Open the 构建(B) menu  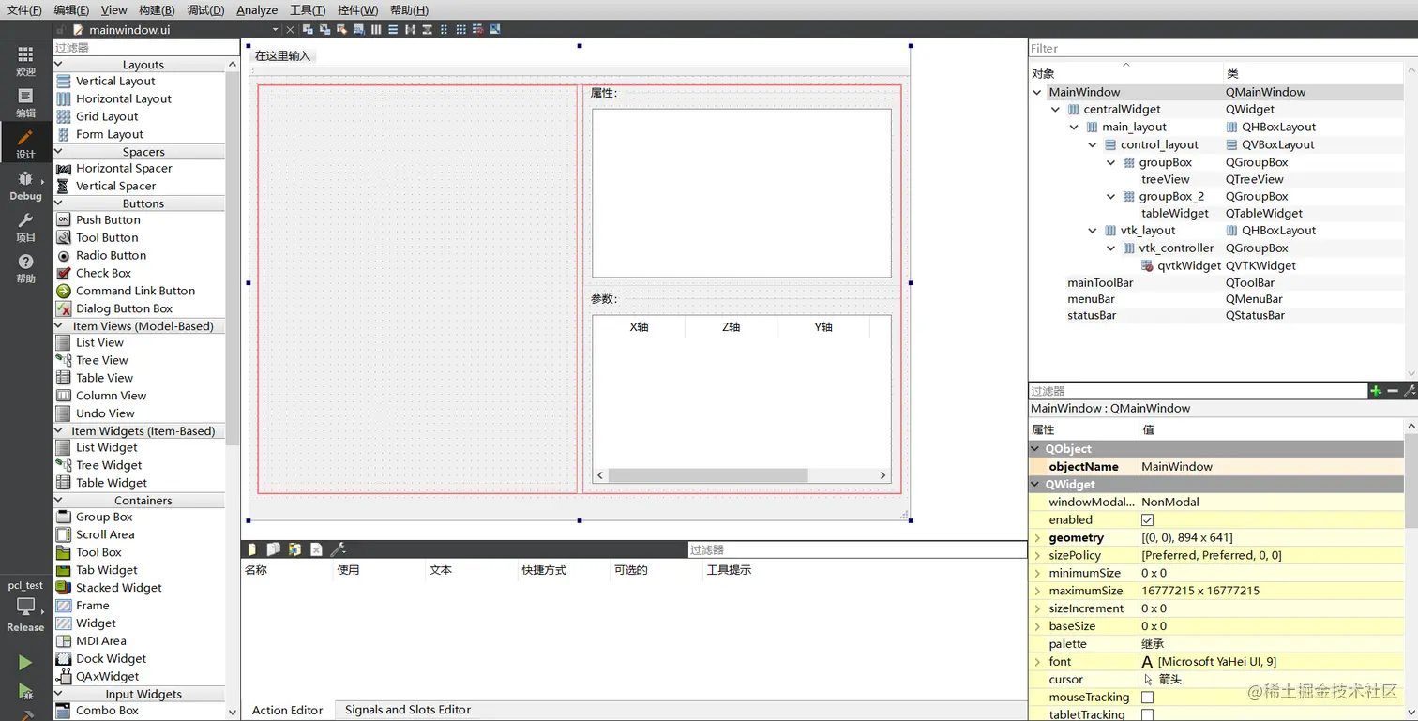coord(157,10)
